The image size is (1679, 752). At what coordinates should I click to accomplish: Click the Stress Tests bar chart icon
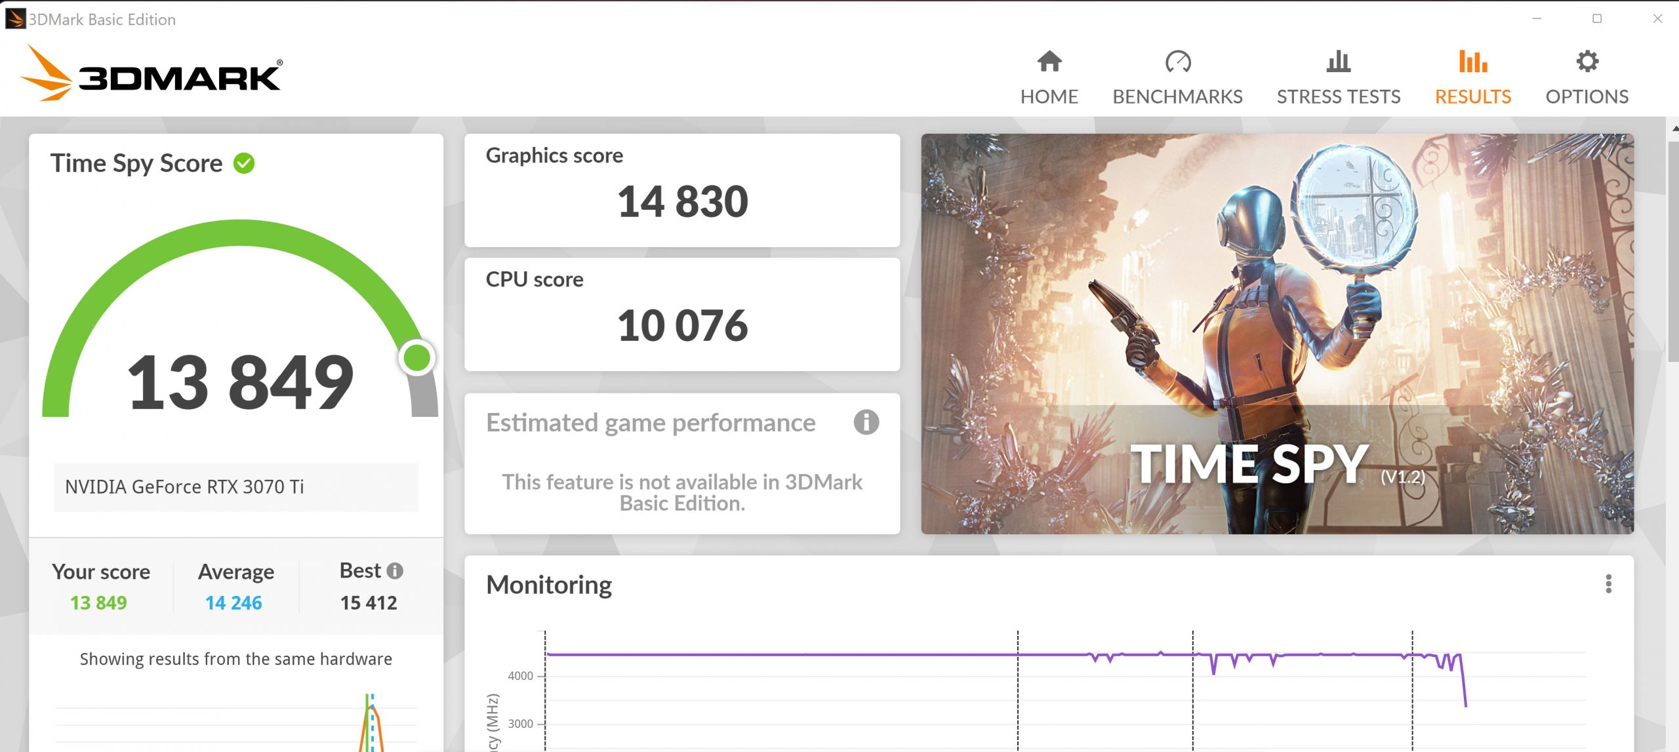tap(1338, 62)
